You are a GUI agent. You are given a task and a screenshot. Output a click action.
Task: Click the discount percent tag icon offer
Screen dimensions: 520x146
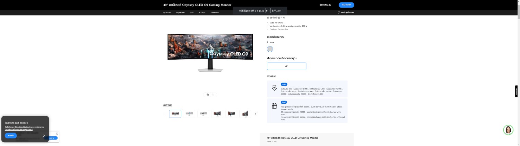[x=274, y=88]
